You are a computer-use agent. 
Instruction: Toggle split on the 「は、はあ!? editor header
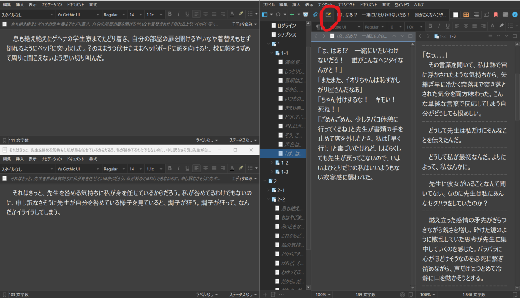[410, 36]
